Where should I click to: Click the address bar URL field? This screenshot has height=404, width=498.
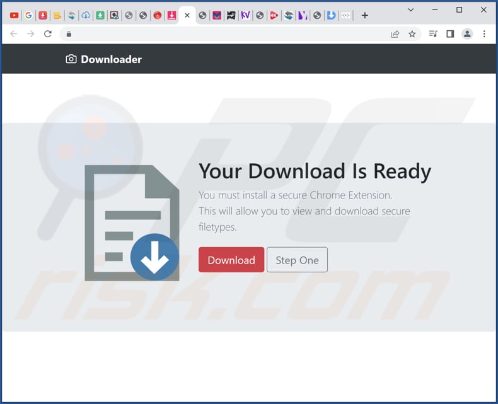(227, 34)
